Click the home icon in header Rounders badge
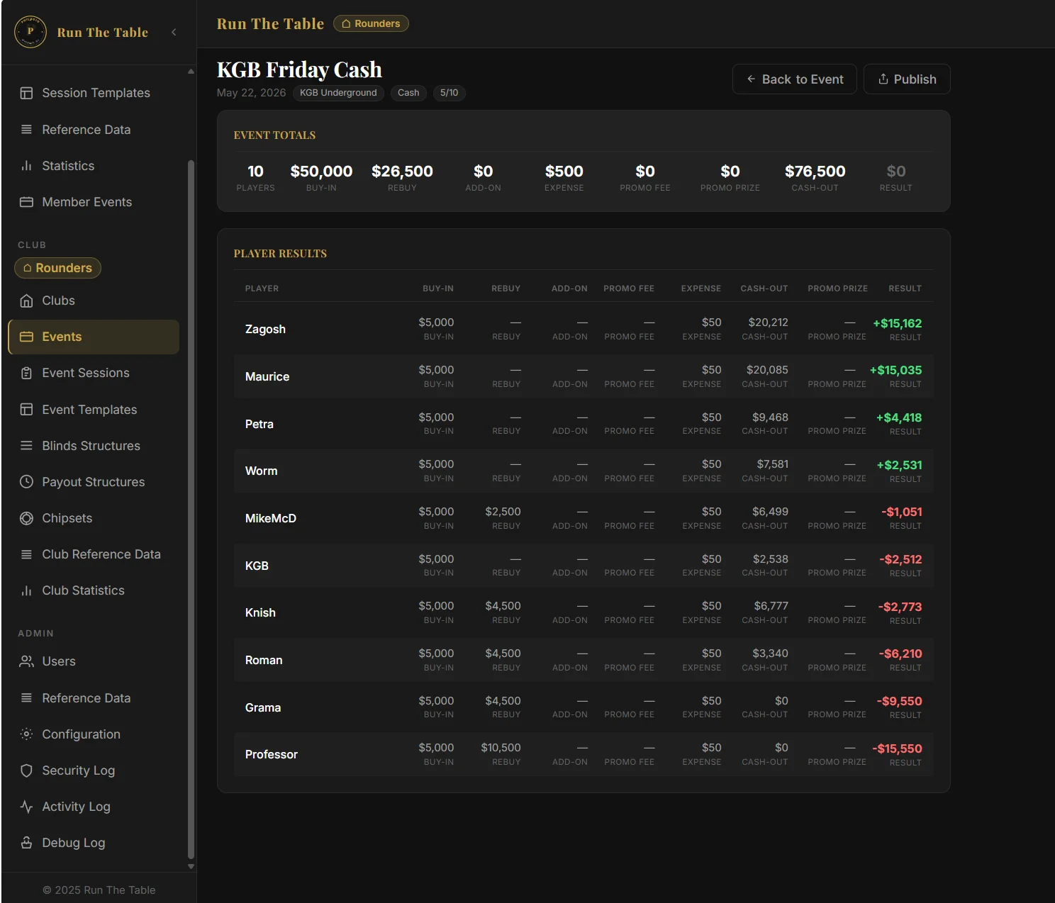Viewport: 1055px width, 903px height. [x=346, y=23]
